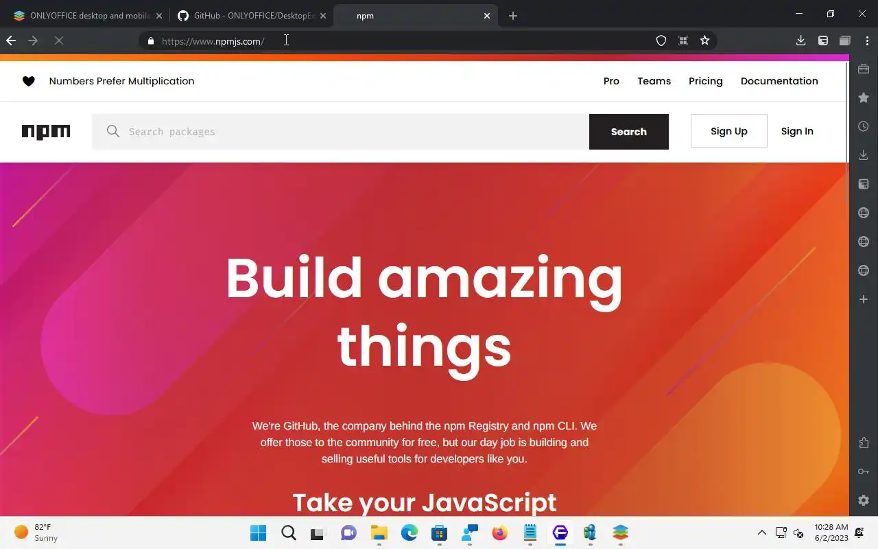The image size is (878, 549).
Task: Open the Windows Start menu
Action: pos(259,533)
